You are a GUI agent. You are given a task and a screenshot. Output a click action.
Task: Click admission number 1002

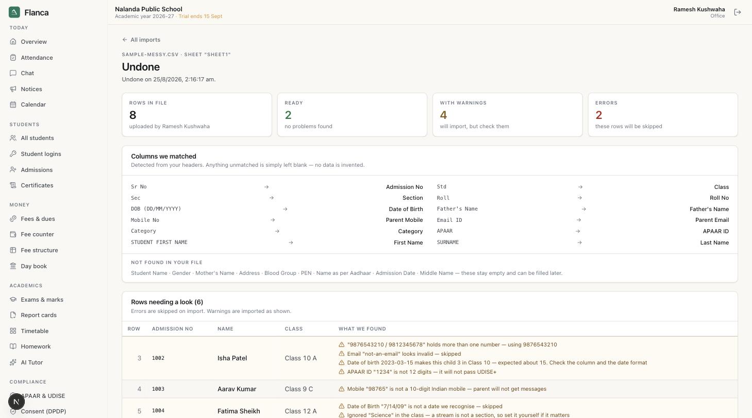pyautogui.click(x=158, y=358)
